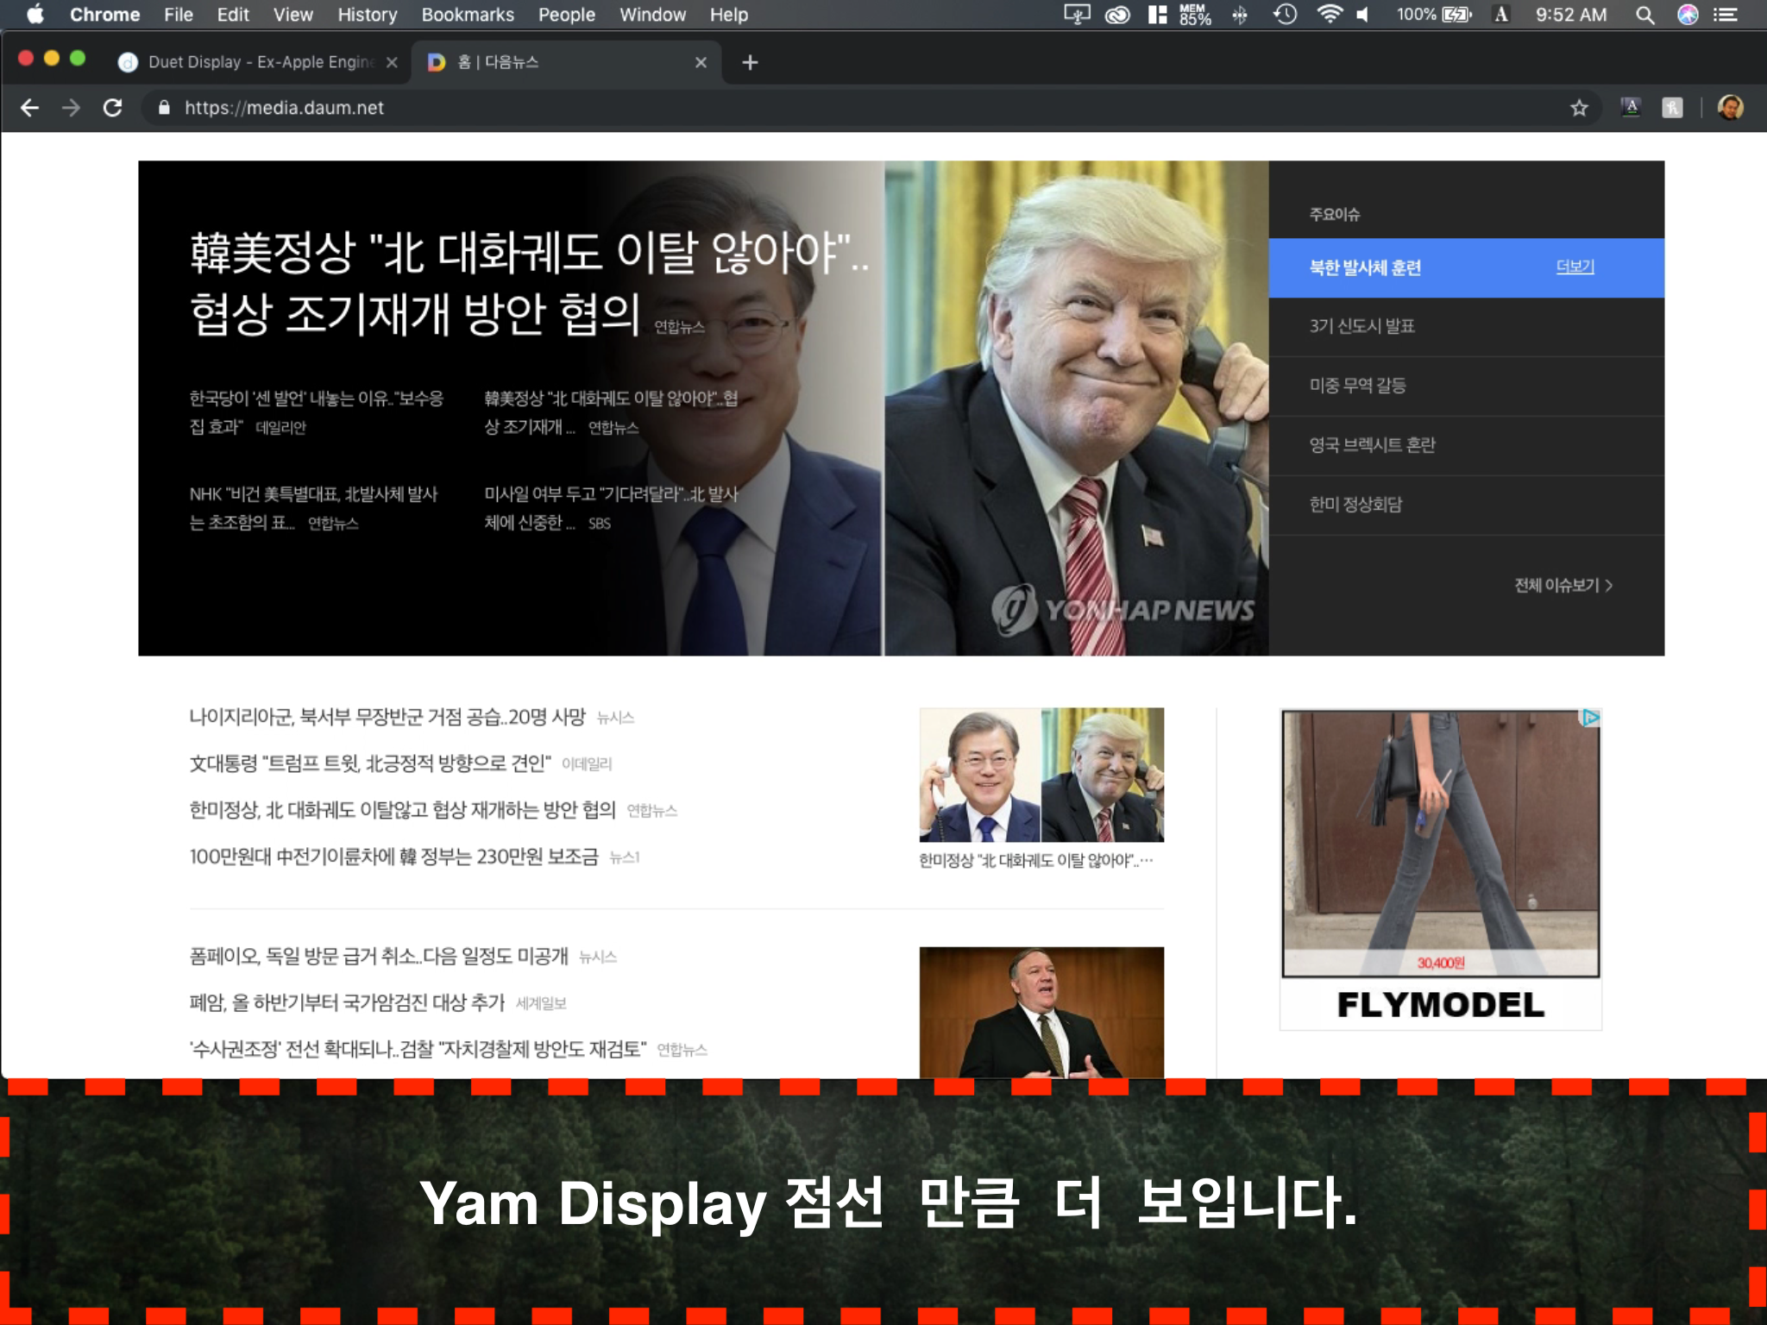This screenshot has width=1767, height=1325.
Task: Open Chrome profile avatar
Action: click(1730, 108)
